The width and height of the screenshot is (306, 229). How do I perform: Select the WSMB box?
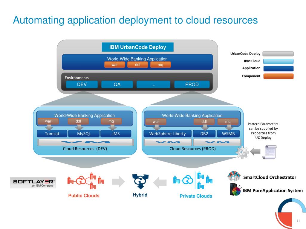click(228, 134)
